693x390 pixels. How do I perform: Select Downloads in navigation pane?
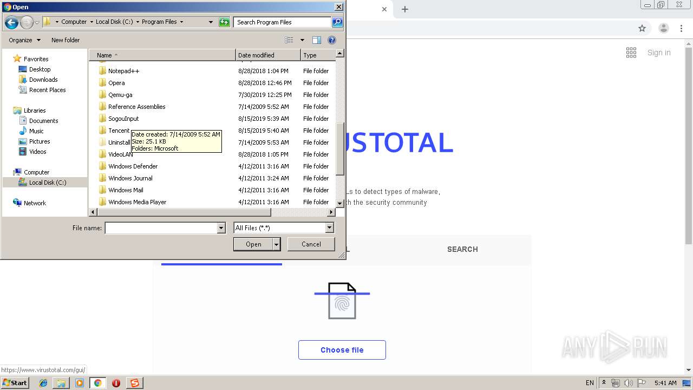(43, 80)
